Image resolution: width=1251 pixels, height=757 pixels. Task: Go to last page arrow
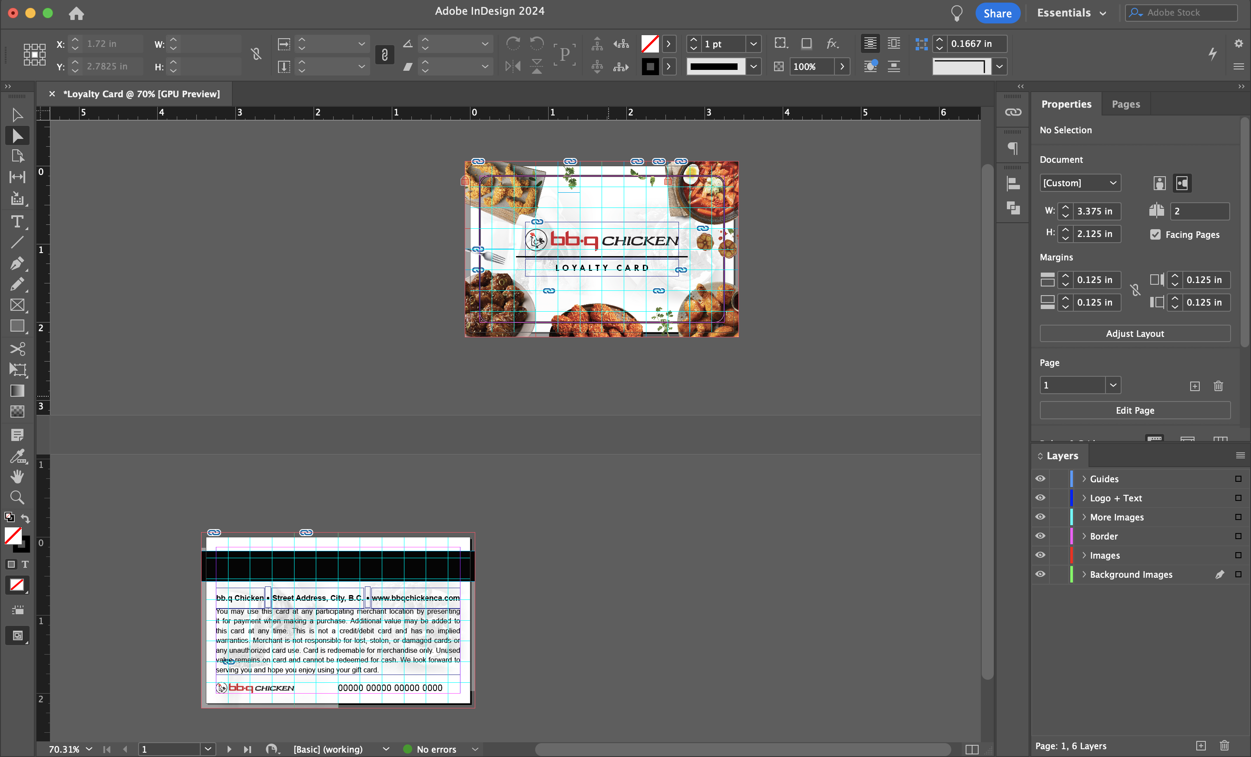[247, 749]
